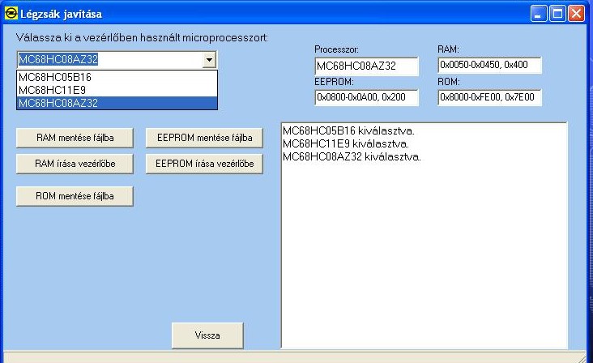Maximize the Légzsák javítása window
Viewport: 593px width, 363px height.
[x=558, y=14]
